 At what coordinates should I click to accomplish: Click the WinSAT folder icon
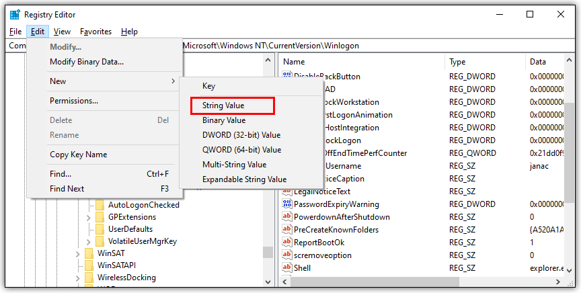pyautogui.click(x=89, y=253)
